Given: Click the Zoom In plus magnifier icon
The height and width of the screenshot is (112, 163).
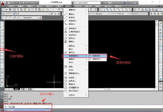Looking at the screenshot, I should point(119,10).
